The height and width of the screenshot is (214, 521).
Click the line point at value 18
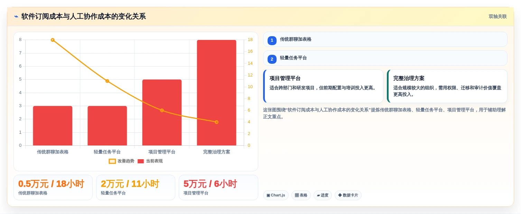pos(53,40)
